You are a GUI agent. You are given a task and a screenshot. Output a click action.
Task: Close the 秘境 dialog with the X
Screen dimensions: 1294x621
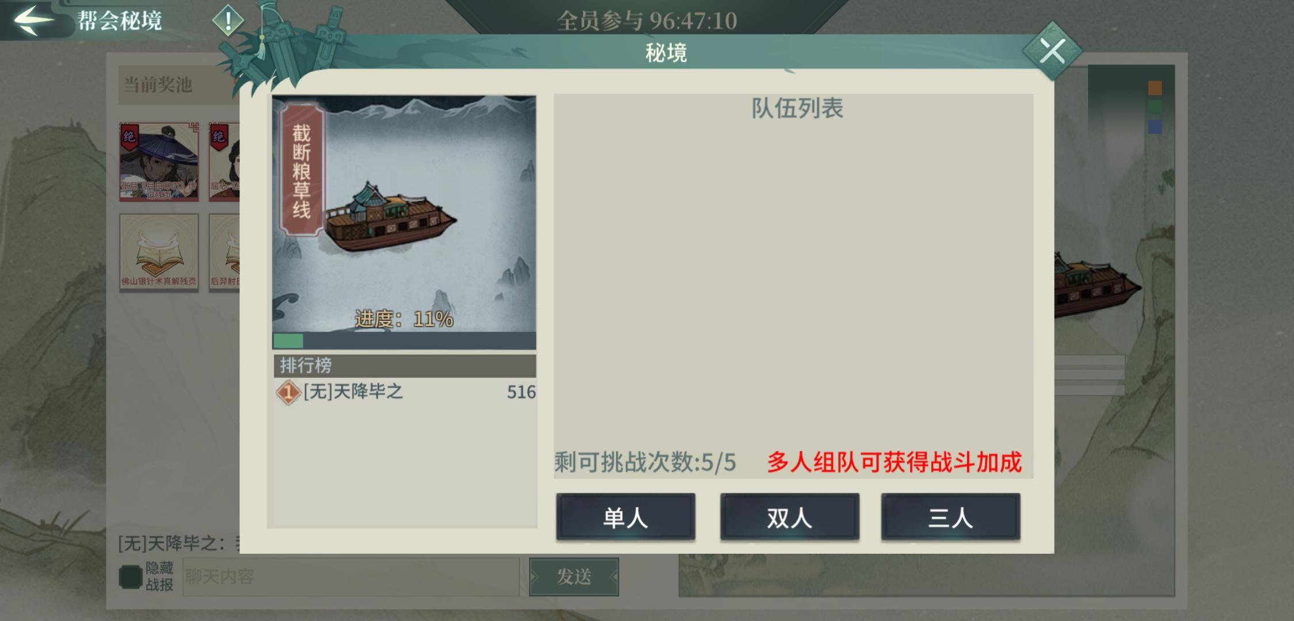pyautogui.click(x=1052, y=52)
